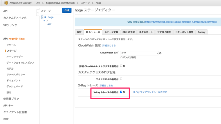Viewport: 221px width, 124px height.
Task: Click the hoge stage icon in the tree
Action: point(45,17)
